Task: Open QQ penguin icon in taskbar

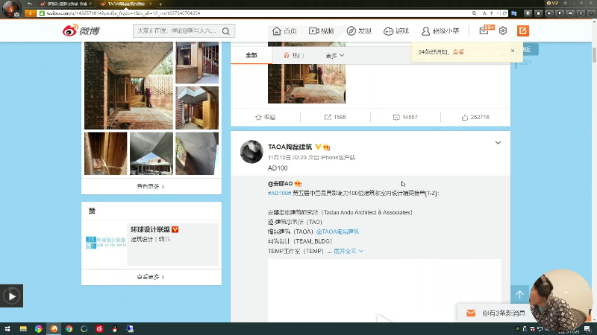Action: pyautogui.click(x=115, y=329)
